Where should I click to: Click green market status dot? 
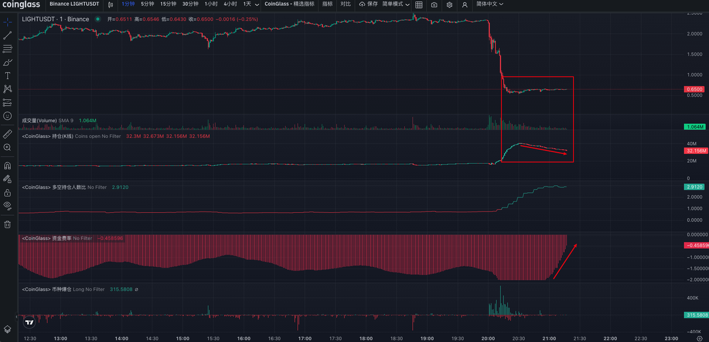point(97,19)
